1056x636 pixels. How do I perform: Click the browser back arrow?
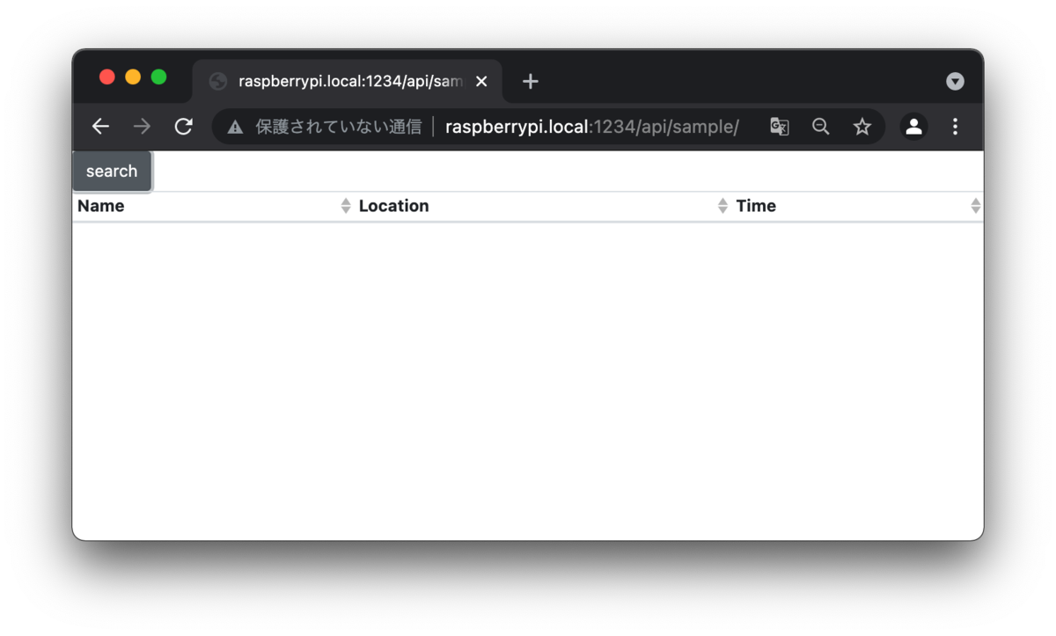click(x=100, y=127)
